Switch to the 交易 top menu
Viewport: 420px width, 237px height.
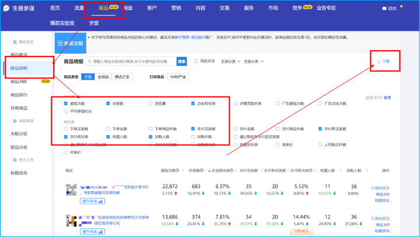tap(224, 8)
